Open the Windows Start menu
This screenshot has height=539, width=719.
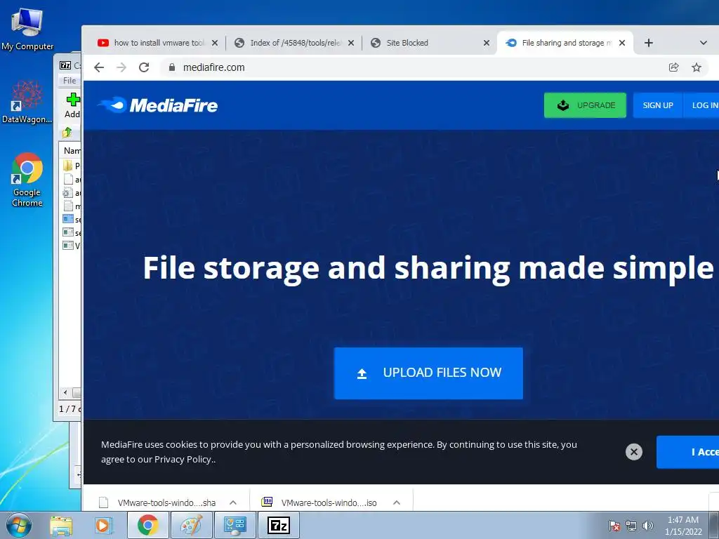point(18,525)
